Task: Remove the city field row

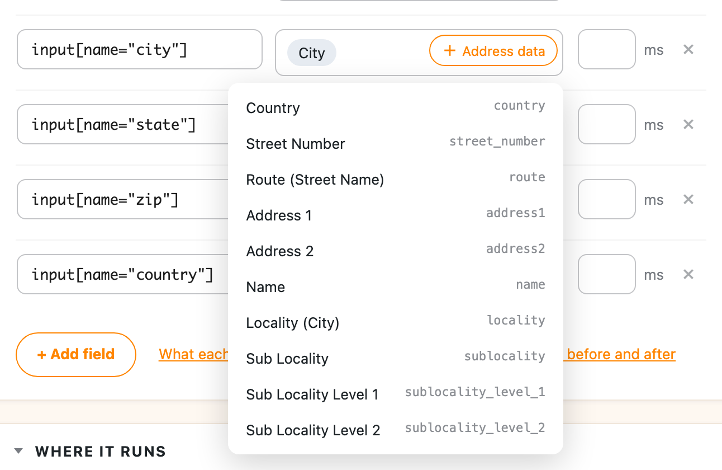Action: coord(688,49)
